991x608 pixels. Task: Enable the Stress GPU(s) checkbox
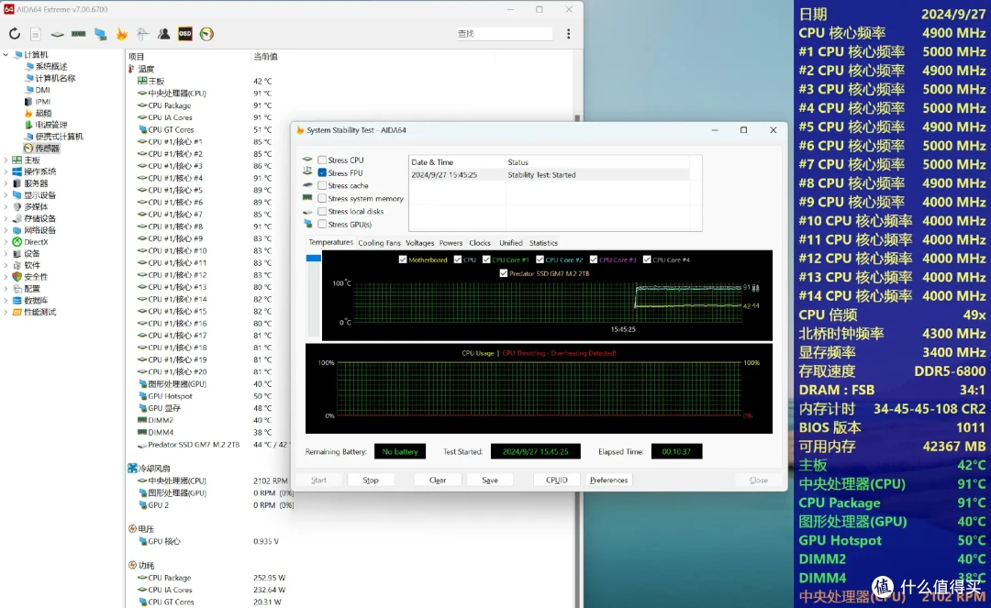tap(322, 224)
